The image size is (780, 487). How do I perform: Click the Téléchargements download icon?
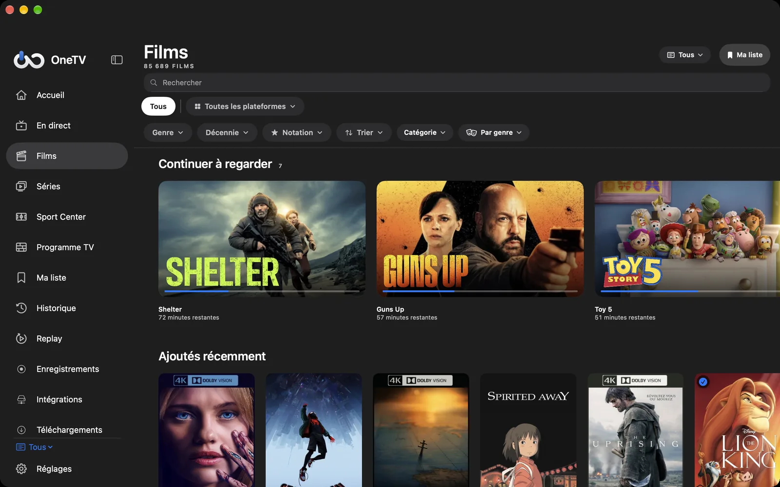pos(21,430)
